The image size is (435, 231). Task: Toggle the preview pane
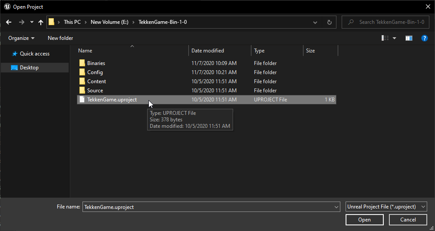click(x=409, y=38)
